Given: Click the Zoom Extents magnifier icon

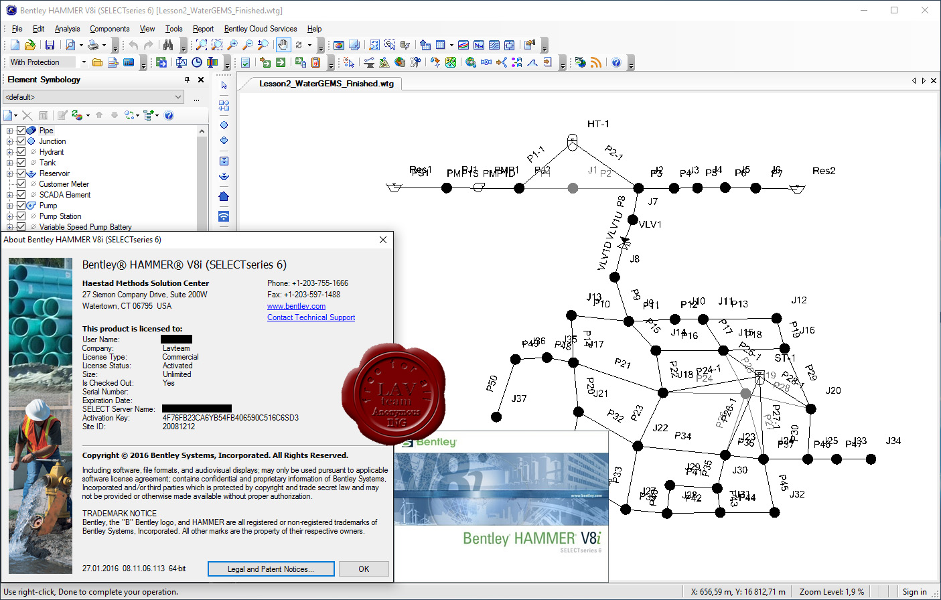Looking at the screenshot, I should (x=201, y=45).
